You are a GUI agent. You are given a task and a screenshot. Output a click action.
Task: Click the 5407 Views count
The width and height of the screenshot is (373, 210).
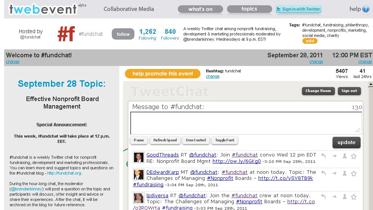[342, 74]
